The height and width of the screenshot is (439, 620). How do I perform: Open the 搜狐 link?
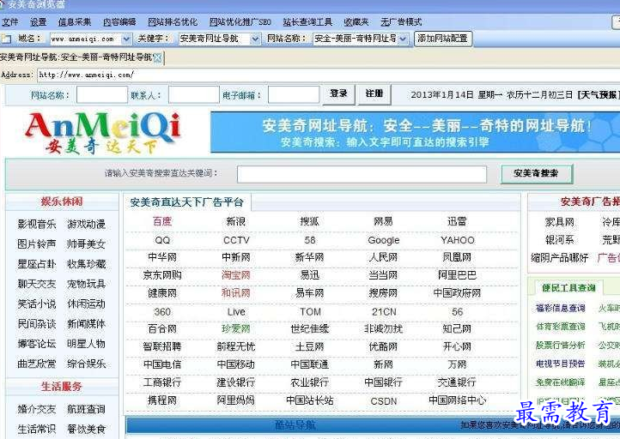click(x=309, y=221)
